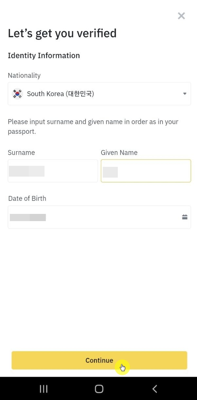Viewport: 197px width, 400px height.
Task: Click the "Let's get you verified" title
Action: pyautogui.click(x=62, y=33)
